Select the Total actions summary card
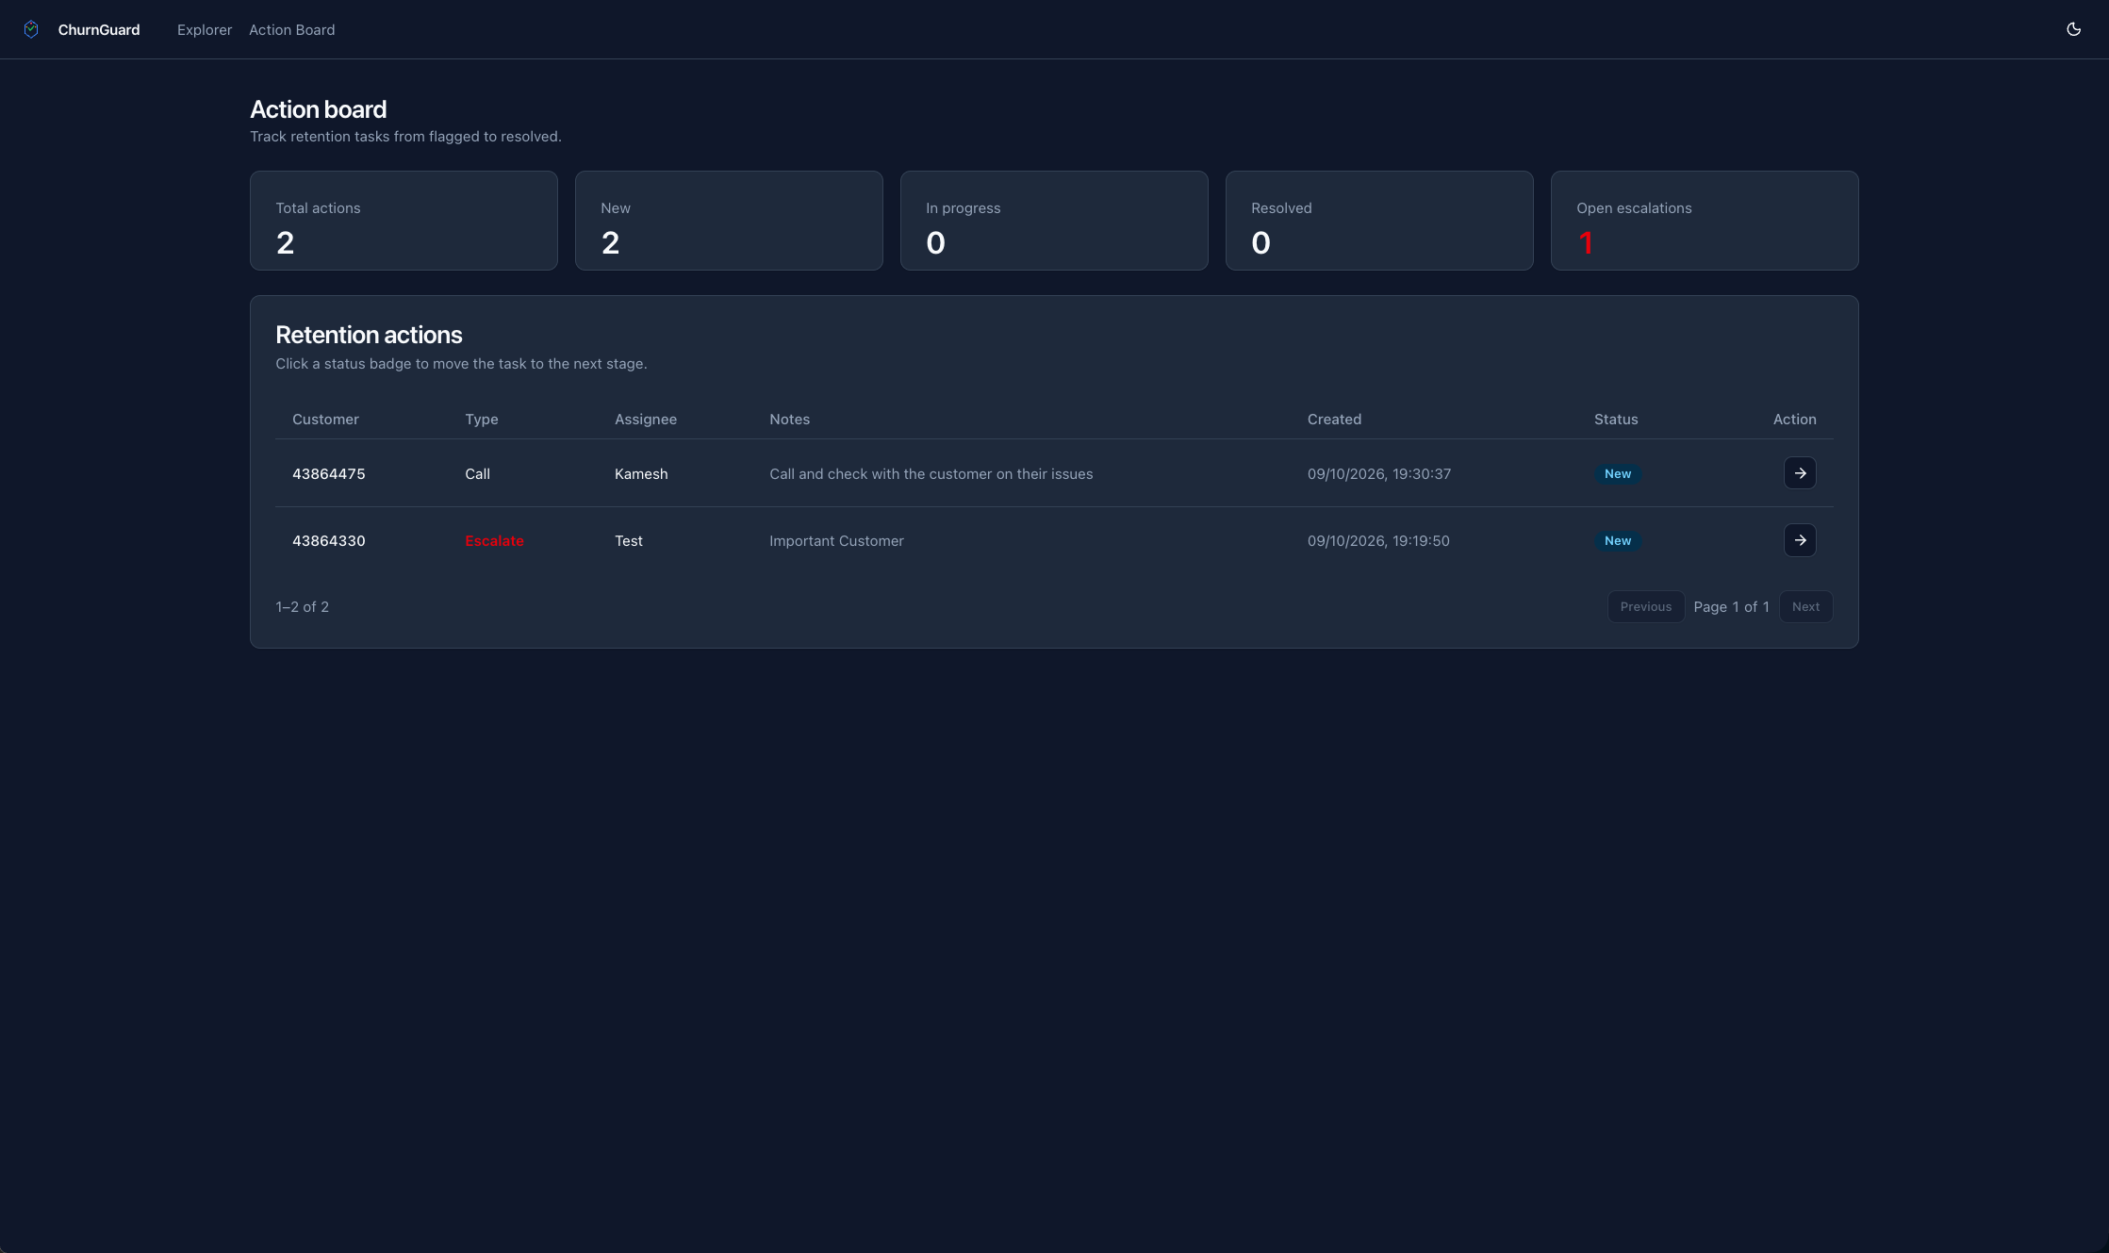2109x1253 pixels. pos(404,221)
